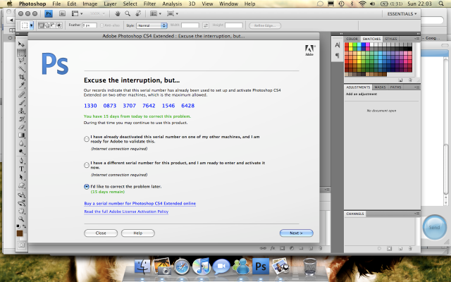This screenshot has width=451, height=282.
Task: Select the Move tool
Action: coord(21,44)
